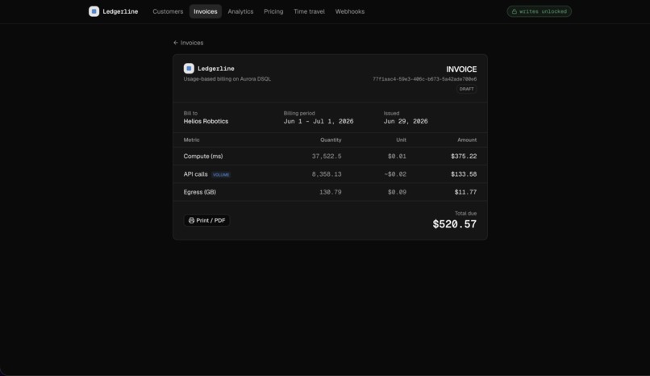Screen dimensions: 650x376
Task: Click the $0.01 unit price
Action: 397,157
